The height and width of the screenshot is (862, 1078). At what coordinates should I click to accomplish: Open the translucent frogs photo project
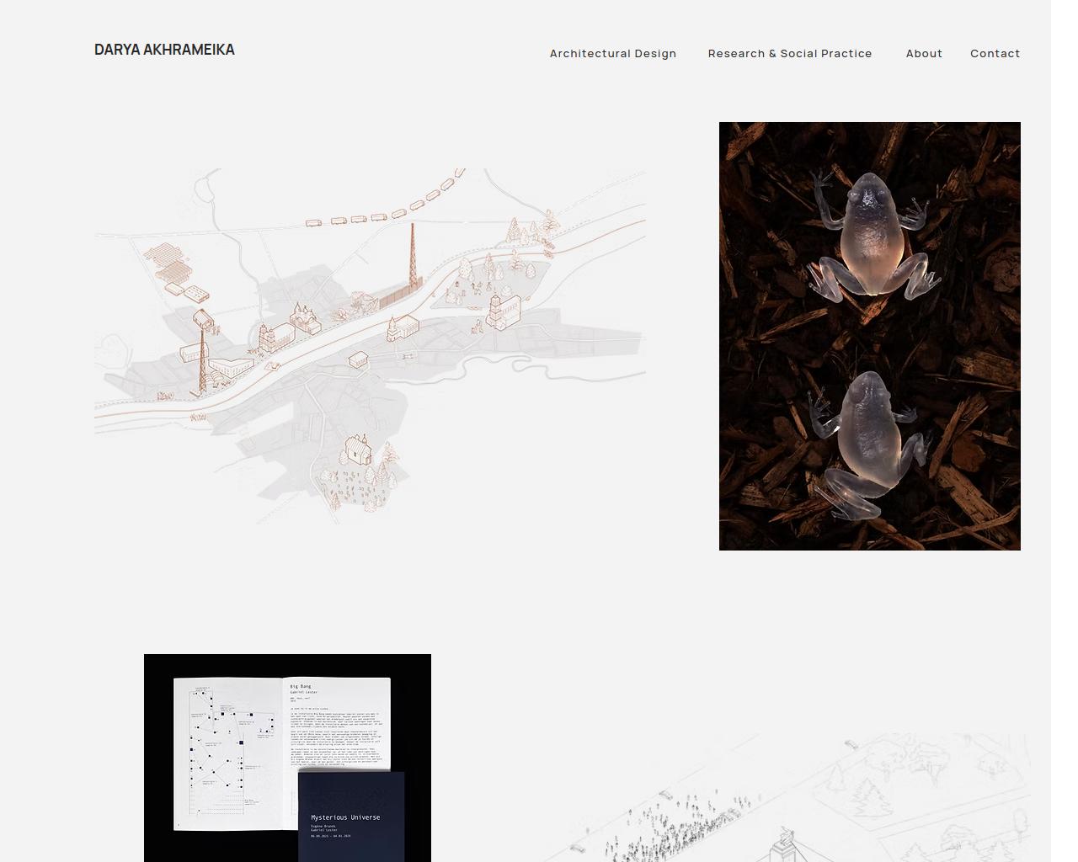click(x=869, y=336)
